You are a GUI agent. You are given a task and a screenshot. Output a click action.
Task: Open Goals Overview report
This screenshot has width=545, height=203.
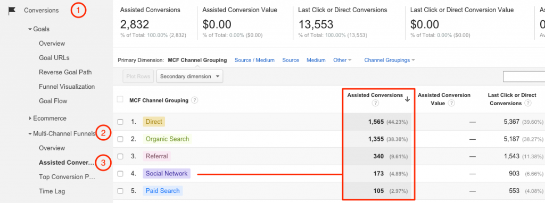tap(52, 44)
